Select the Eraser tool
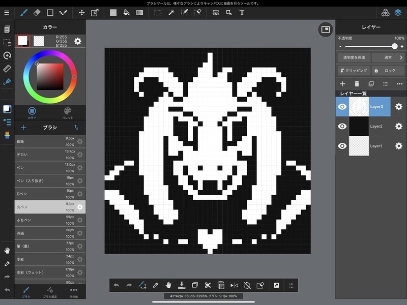This screenshot has width=407, height=305. click(x=37, y=12)
